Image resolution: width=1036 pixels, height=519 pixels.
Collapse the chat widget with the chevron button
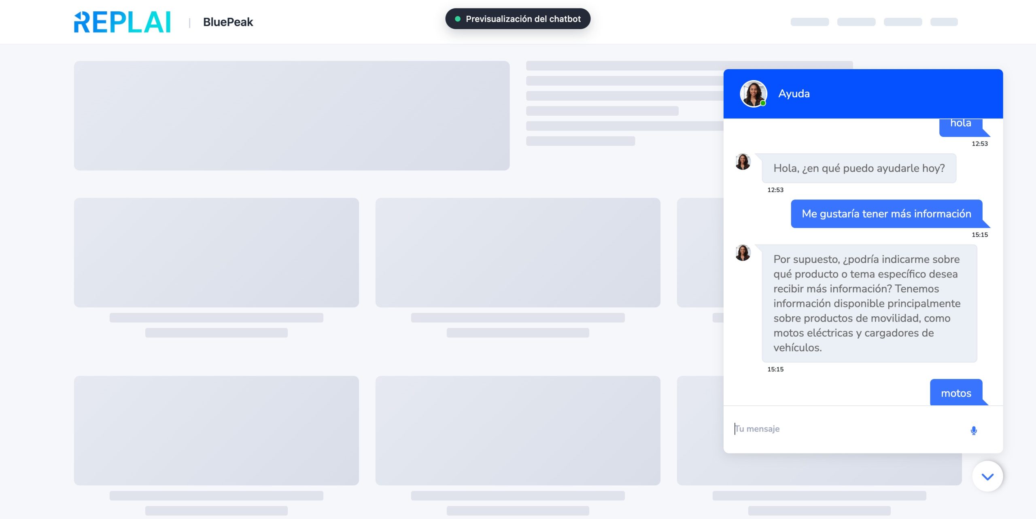[x=987, y=477]
